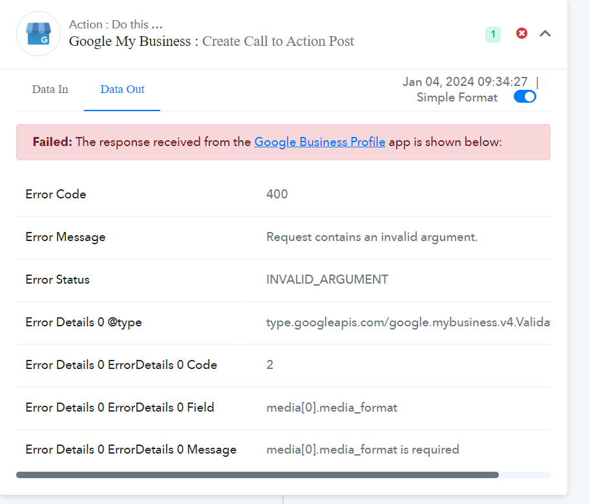Viewport: 590px width, 504px height.
Task: Click the Error Status label
Action: 58,279
